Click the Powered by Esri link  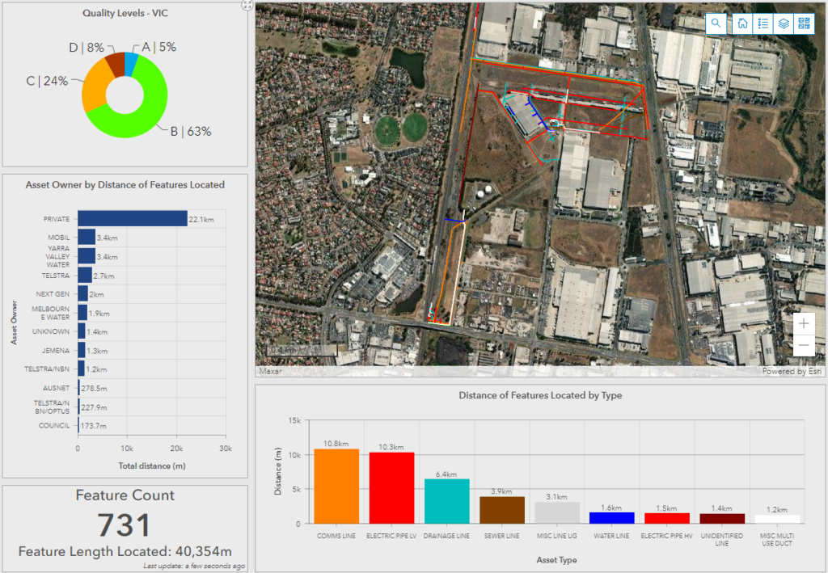click(x=792, y=371)
